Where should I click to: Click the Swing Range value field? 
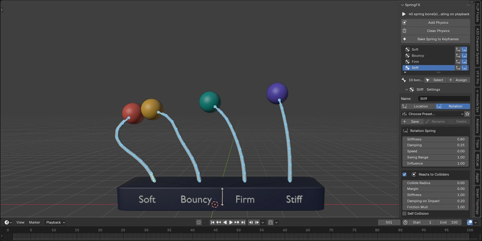435,157
